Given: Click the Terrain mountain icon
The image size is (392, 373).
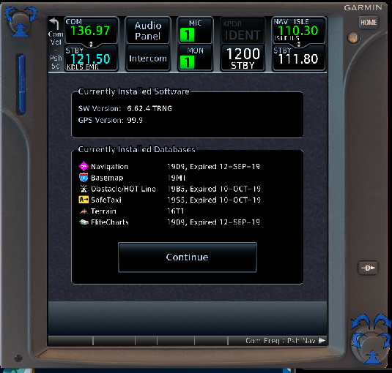Looking at the screenshot, I should tap(84, 211).
